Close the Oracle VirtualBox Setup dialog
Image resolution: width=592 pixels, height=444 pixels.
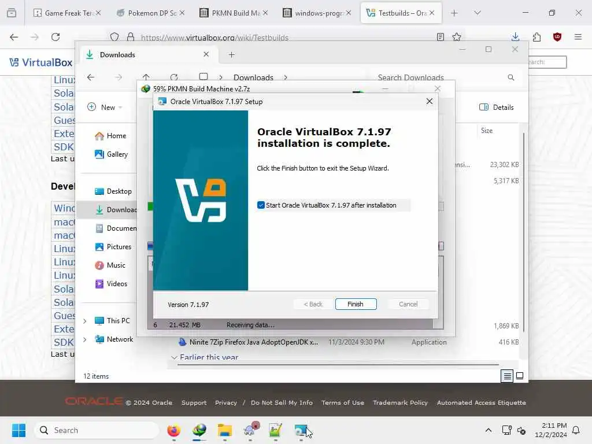click(430, 101)
